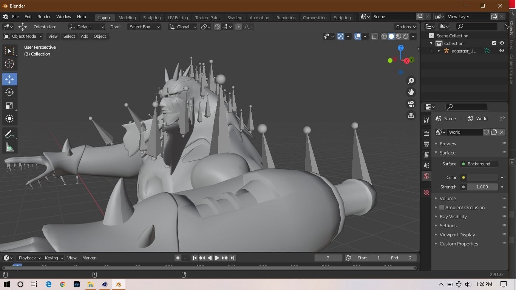Expand Viewport Display panel
The image size is (516, 290).
(457, 234)
